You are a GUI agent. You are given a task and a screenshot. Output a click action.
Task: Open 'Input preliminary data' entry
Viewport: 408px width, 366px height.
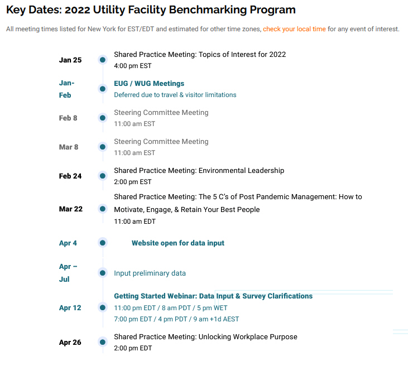tap(150, 273)
